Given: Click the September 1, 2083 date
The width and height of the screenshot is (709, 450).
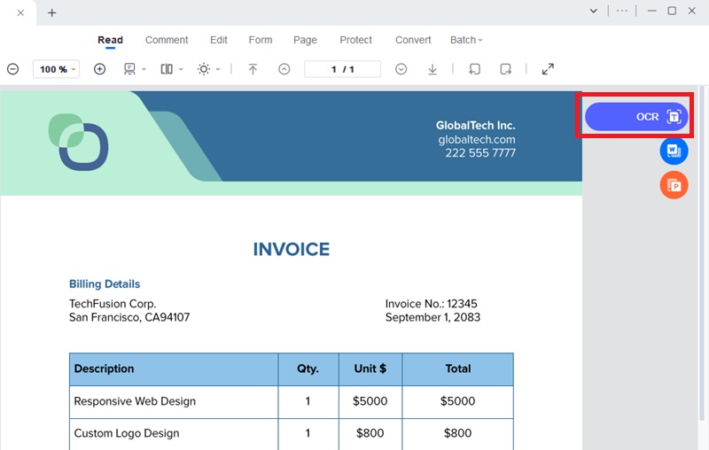Looking at the screenshot, I should click(x=432, y=317).
